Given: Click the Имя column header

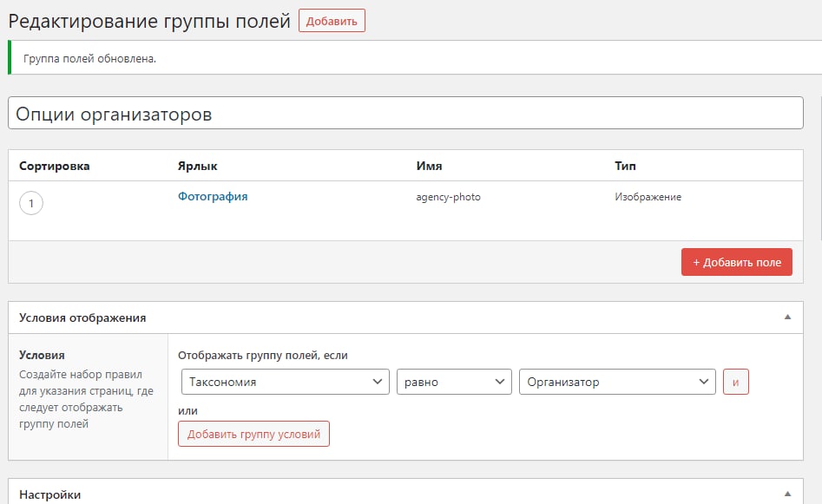Looking at the screenshot, I should pyautogui.click(x=429, y=166).
